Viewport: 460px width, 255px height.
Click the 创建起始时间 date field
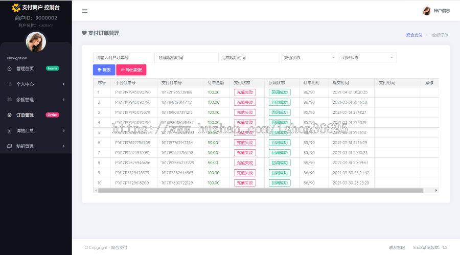click(x=186, y=58)
